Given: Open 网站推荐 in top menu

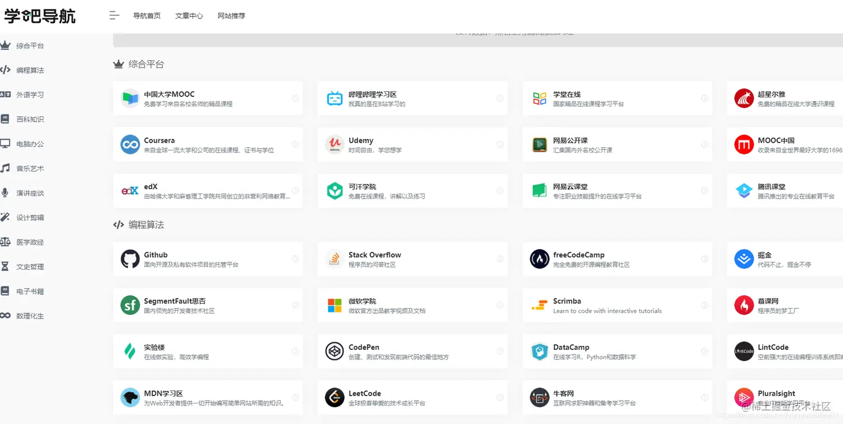Looking at the screenshot, I should (231, 16).
